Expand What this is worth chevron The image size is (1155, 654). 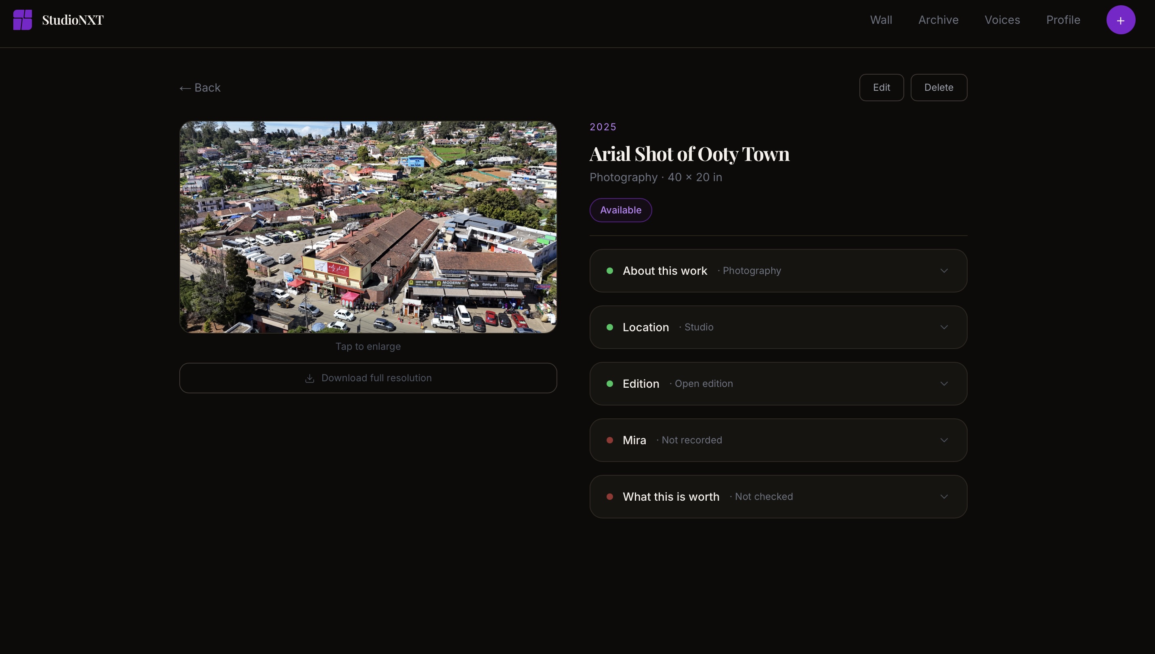click(944, 497)
